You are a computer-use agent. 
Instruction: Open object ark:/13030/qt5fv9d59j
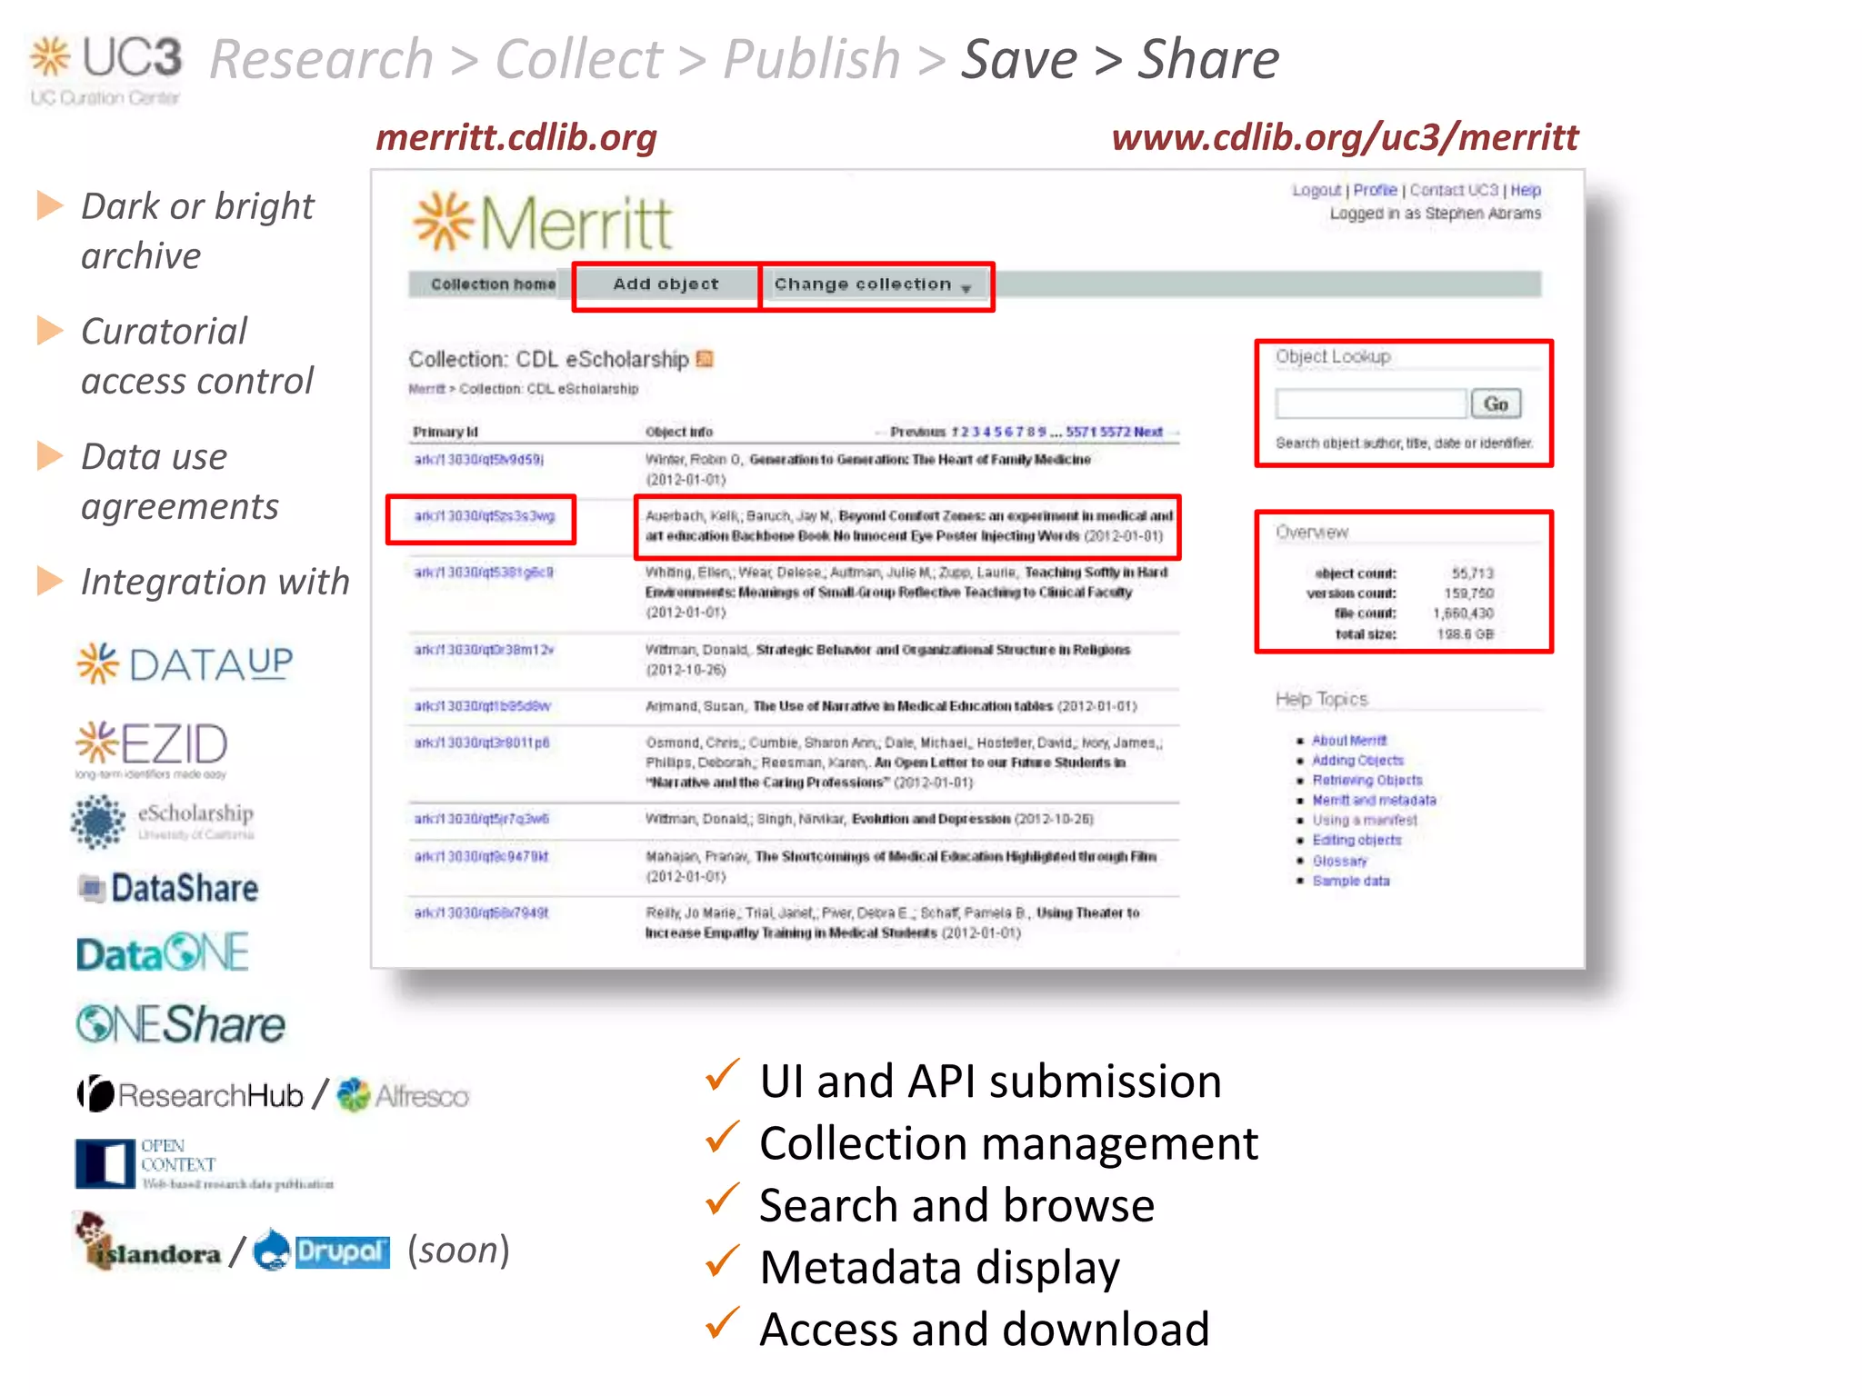point(479,460)
